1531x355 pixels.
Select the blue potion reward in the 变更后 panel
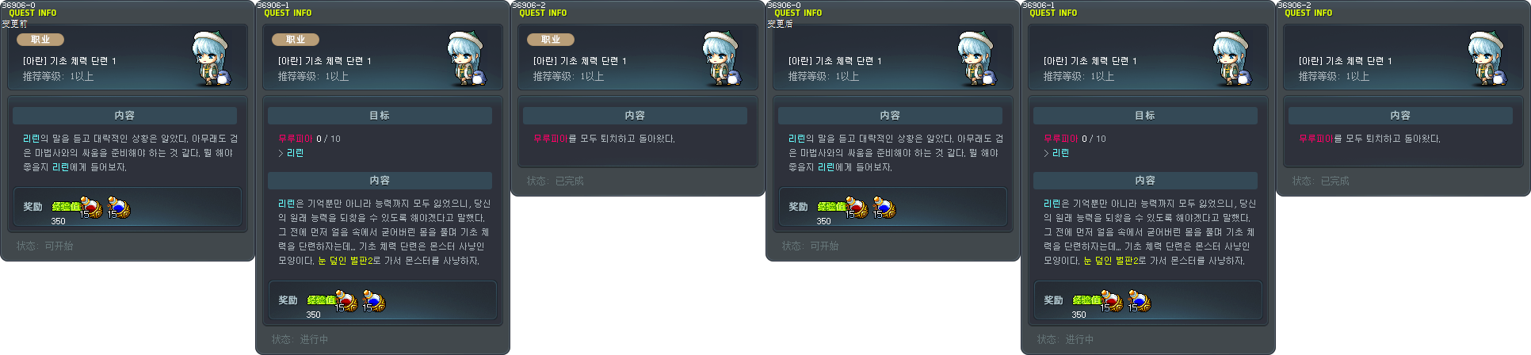pyautogui.click(x=884, y=208)
